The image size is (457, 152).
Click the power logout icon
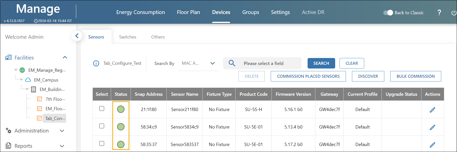454,13
